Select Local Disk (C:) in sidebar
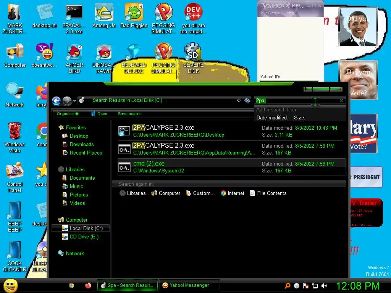 click(x=81, y=228)
